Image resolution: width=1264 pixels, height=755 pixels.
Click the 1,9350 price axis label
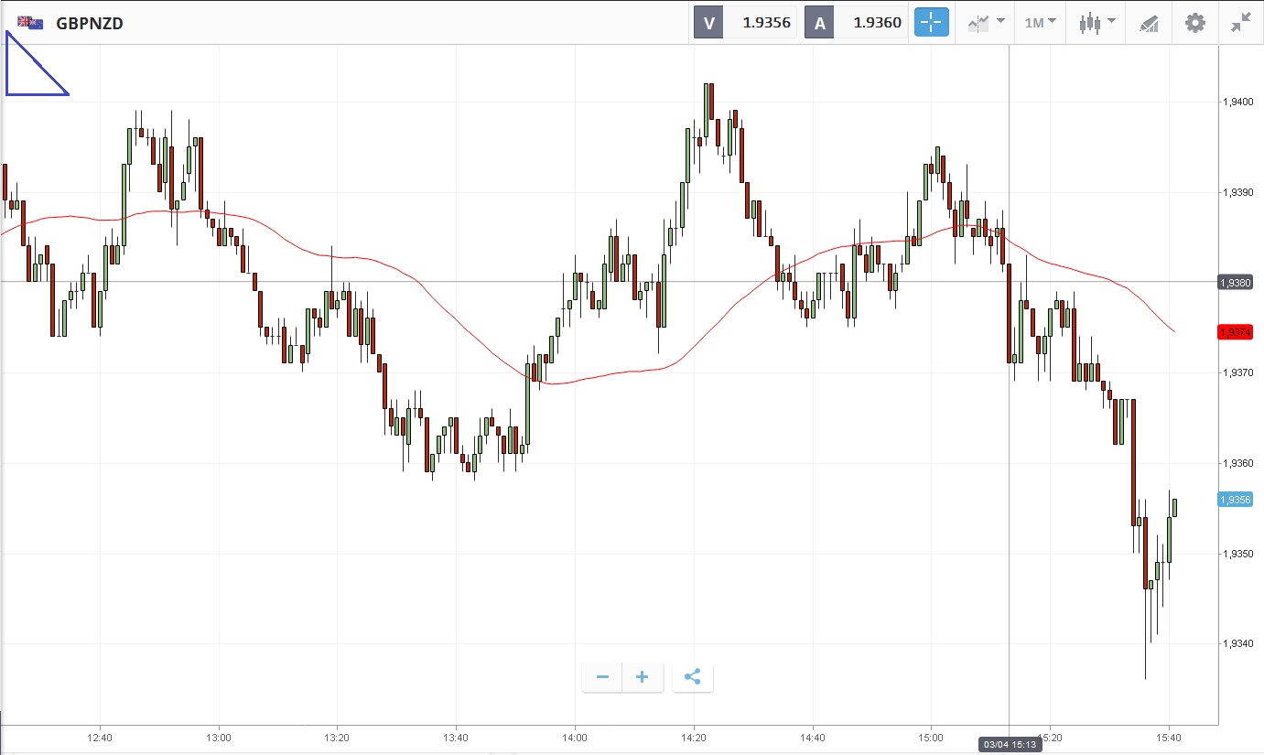point(1237,555)
